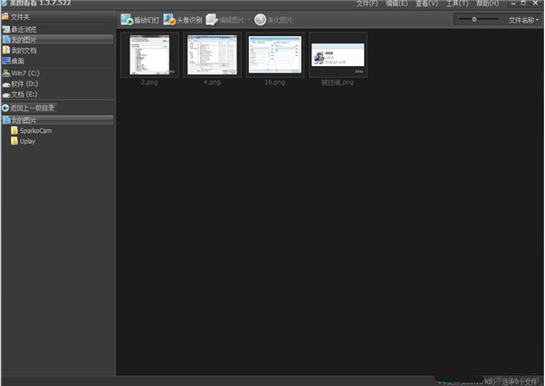Viewport: 545px width, 386px height.
Task: Click the 播放幻灯 slideshow icon
Action: [127, 19]
